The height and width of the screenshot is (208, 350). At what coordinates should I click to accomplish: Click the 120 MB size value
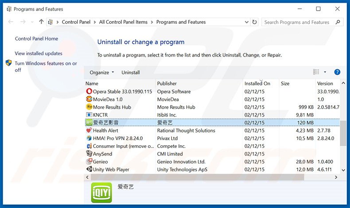pyautogui.click(x=305, y=123)
